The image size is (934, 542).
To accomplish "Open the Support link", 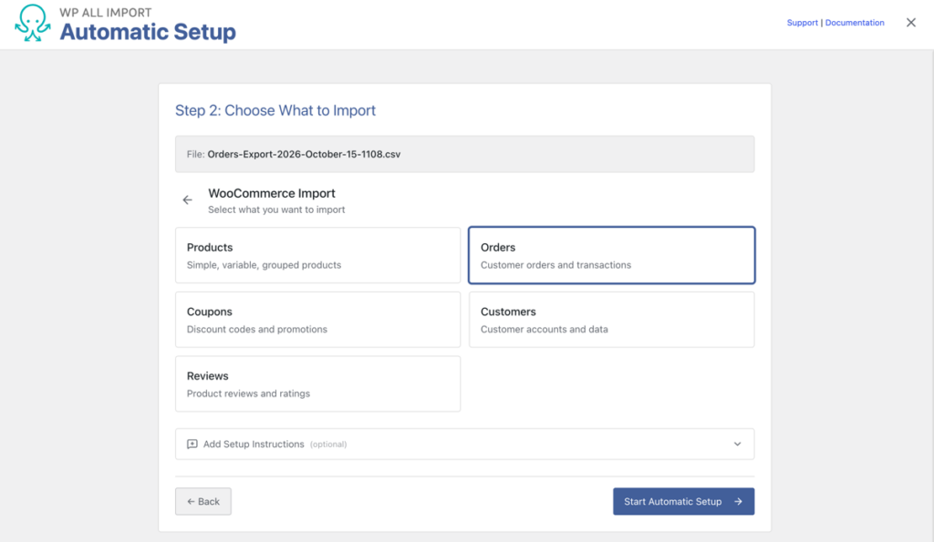I will (802, 23).
